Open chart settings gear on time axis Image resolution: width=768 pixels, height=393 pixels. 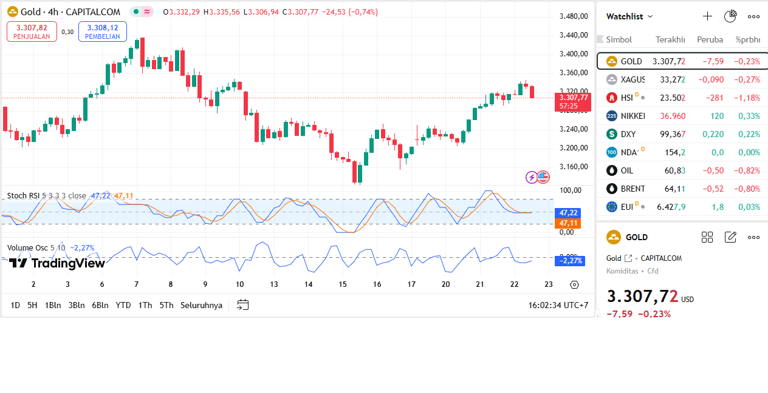click(x=574, y=284)
